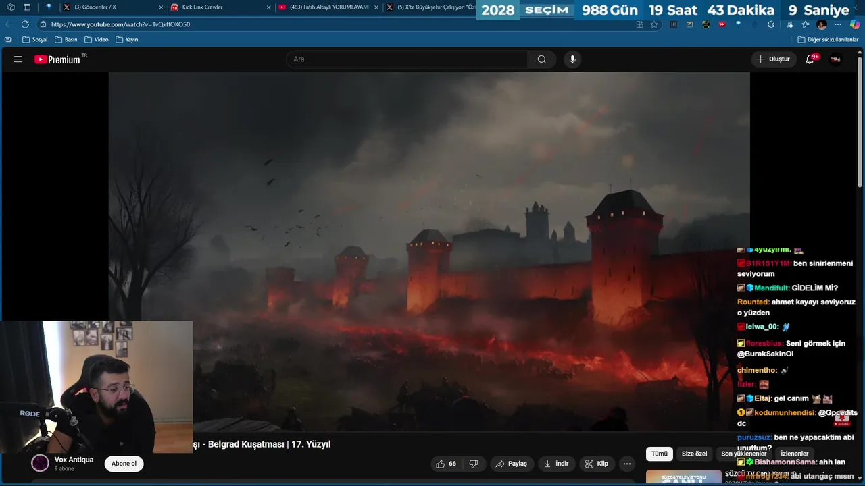
Task: Click the browser back arrow
Action: [9, 24]
